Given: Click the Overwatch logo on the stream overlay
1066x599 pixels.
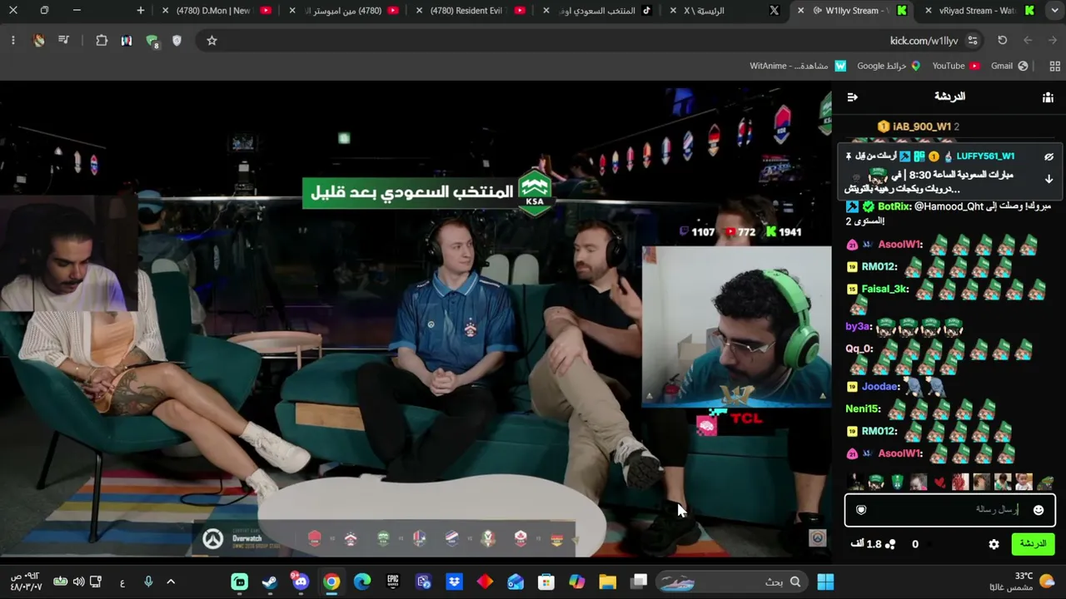Looking at the screenshot, I should coord(212,539).
